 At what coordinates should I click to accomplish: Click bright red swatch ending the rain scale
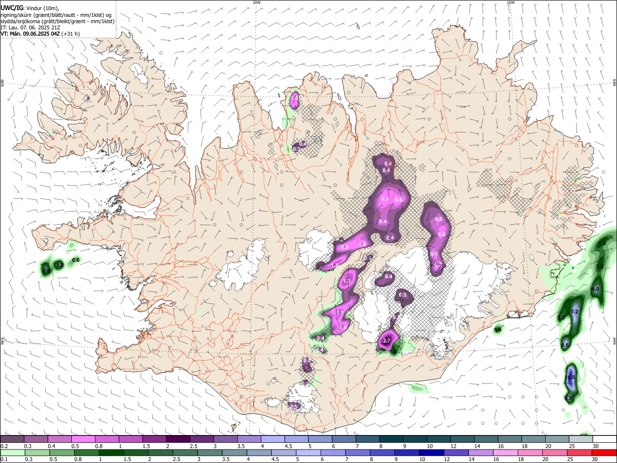click(x=604, y=453)
